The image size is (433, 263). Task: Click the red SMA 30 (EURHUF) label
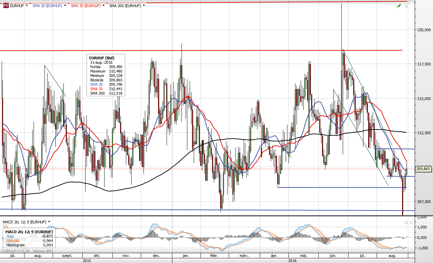(x=86, y=6)
